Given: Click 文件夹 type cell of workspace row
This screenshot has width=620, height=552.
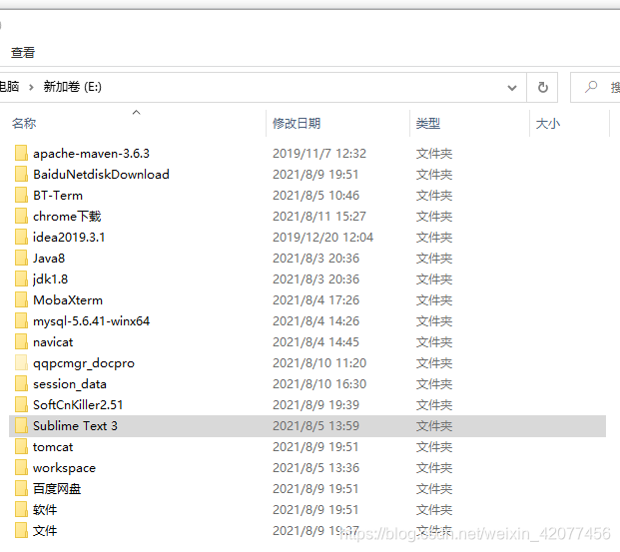Looking at the screenshot, I should click(433, 467).
